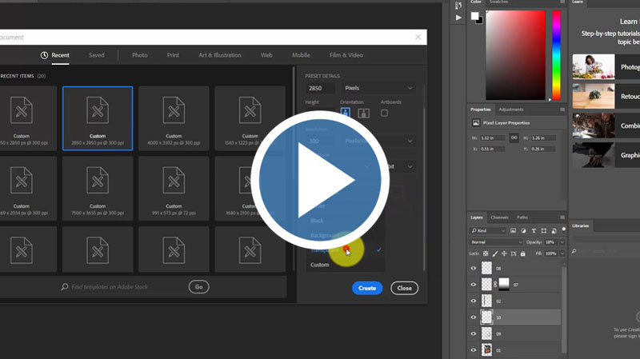
Task: Switch to the Channels tab
Action: 499,217
